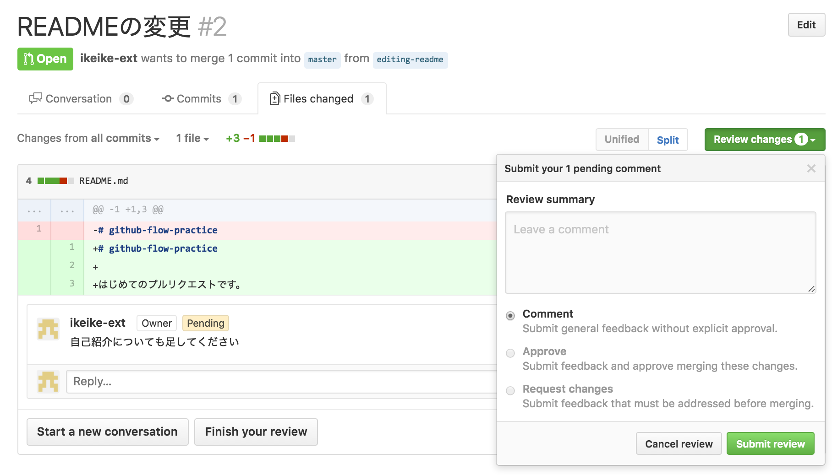Click the pull request number #2
Viewport: 832px width, 475px height.
point(212,27)
